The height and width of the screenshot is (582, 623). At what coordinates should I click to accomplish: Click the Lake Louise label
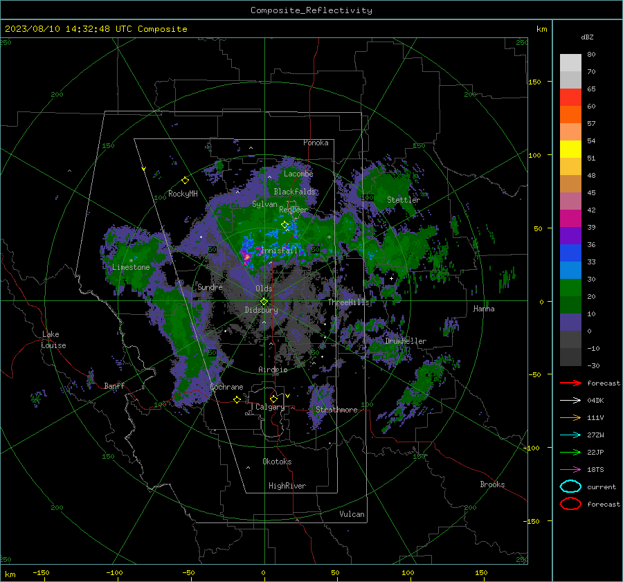(x=53, y=340)
